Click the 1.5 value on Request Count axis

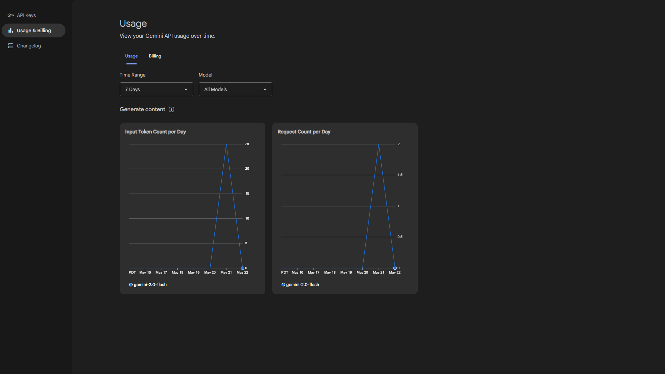coord(400,175)
